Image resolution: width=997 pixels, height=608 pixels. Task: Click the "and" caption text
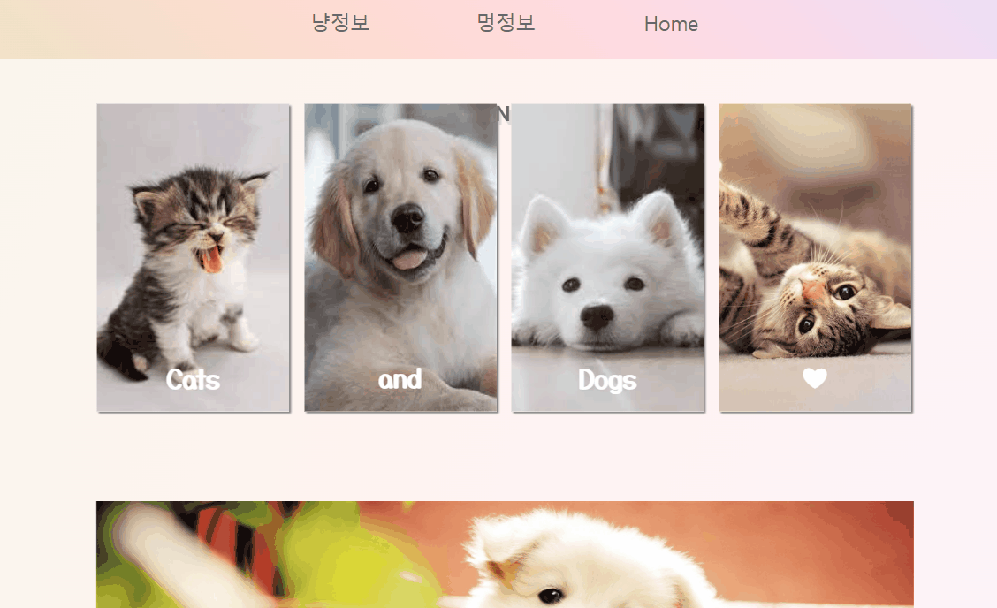point(400,379)
